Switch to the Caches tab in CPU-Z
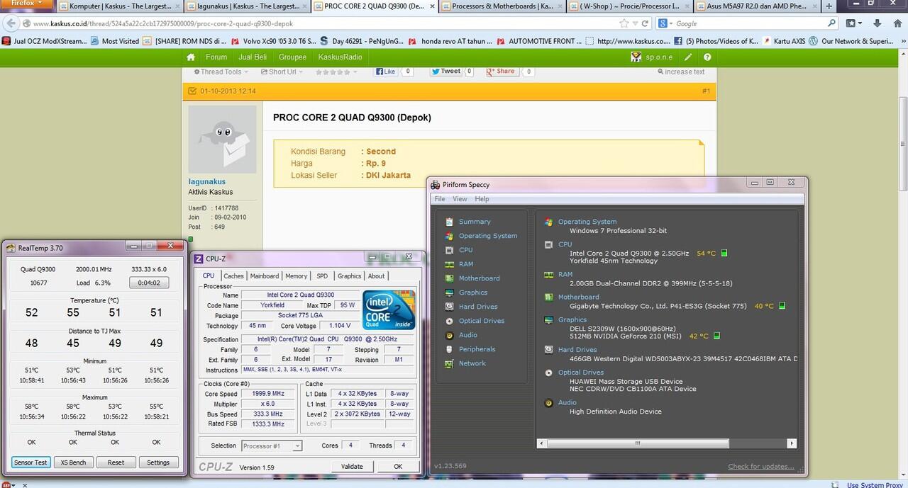Viewport: 908px width, 488px height. [233, 276]
